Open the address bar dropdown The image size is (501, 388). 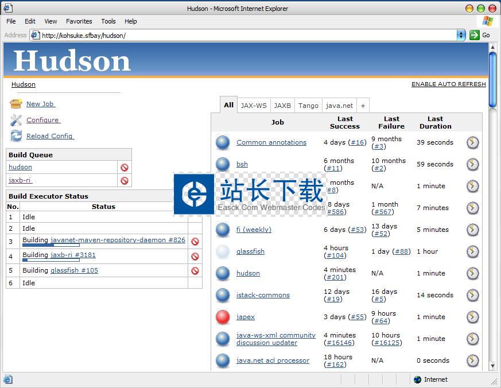(461, 35)
